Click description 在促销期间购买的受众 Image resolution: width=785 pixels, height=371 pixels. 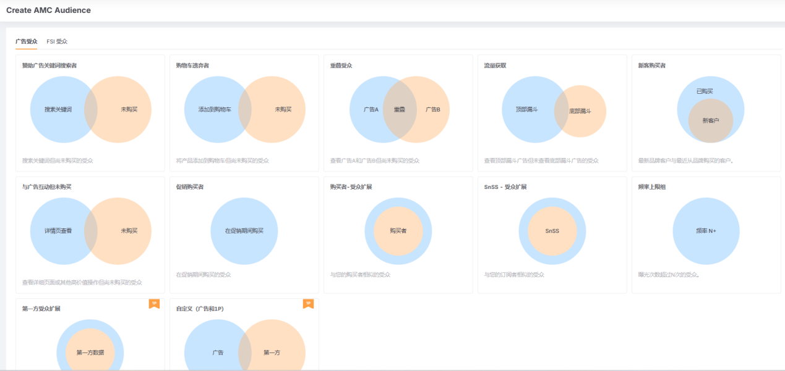pyautogui.click(x=204, y=275)
